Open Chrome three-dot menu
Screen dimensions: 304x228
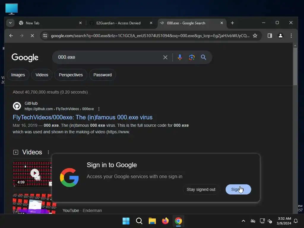[x=291, y=36]
